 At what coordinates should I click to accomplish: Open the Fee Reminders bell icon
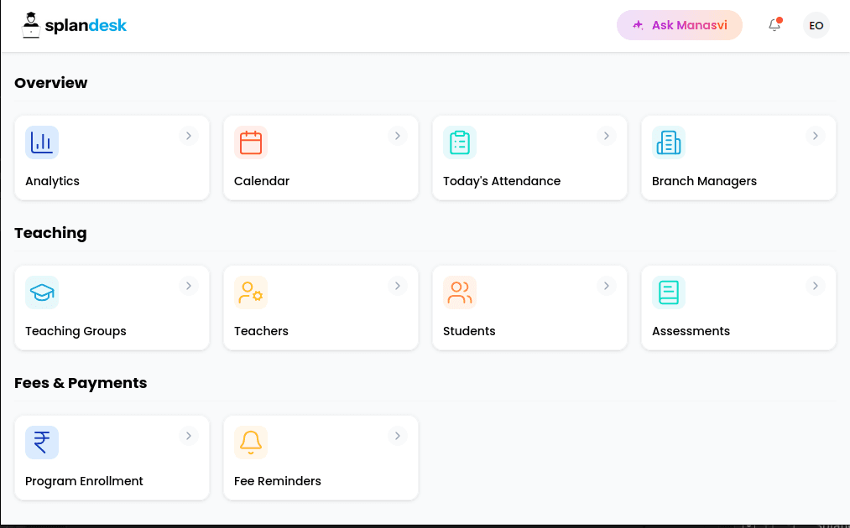click(251, 443)
